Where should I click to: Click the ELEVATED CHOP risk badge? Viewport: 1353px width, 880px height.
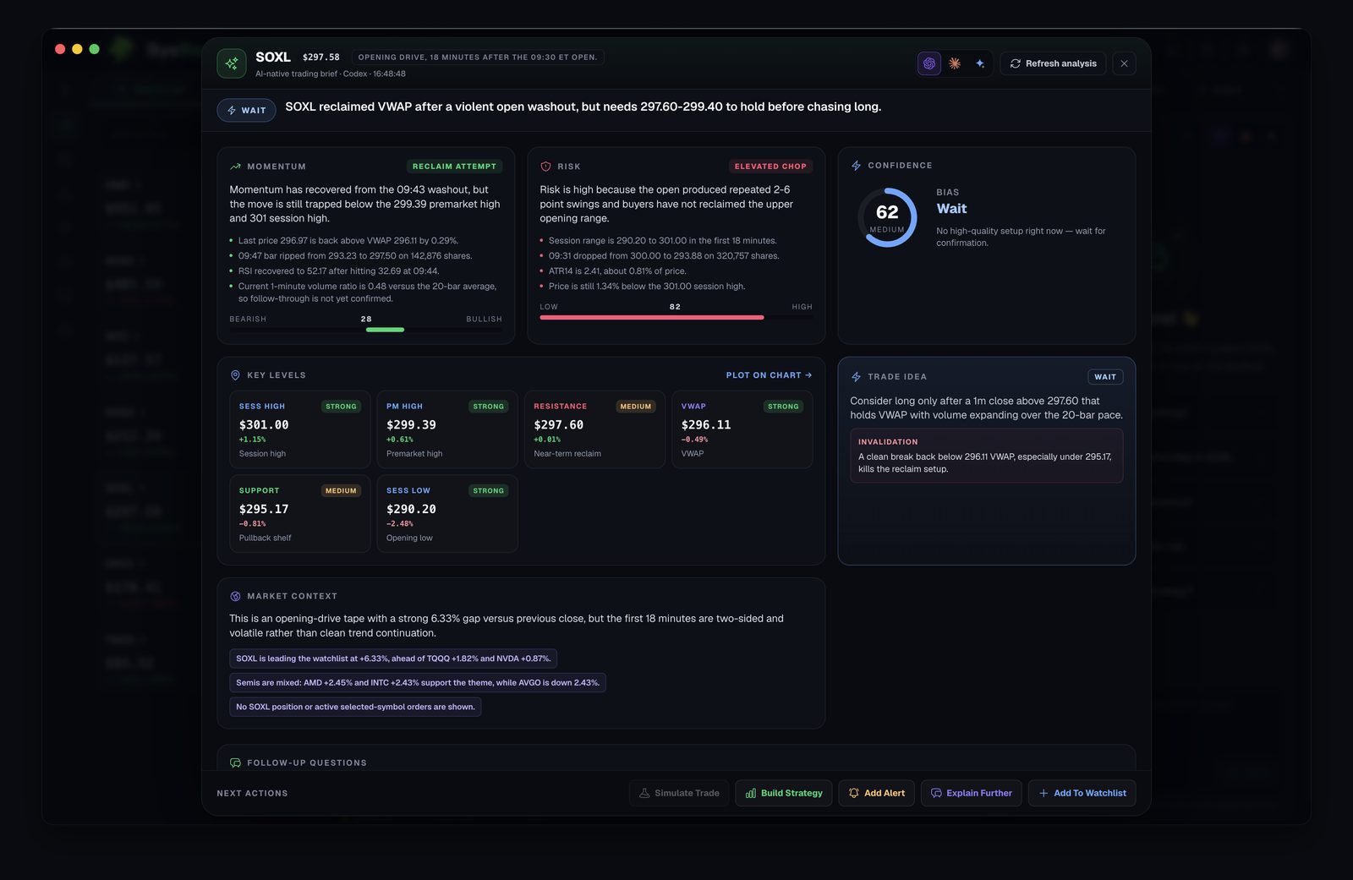pos(770,167)
